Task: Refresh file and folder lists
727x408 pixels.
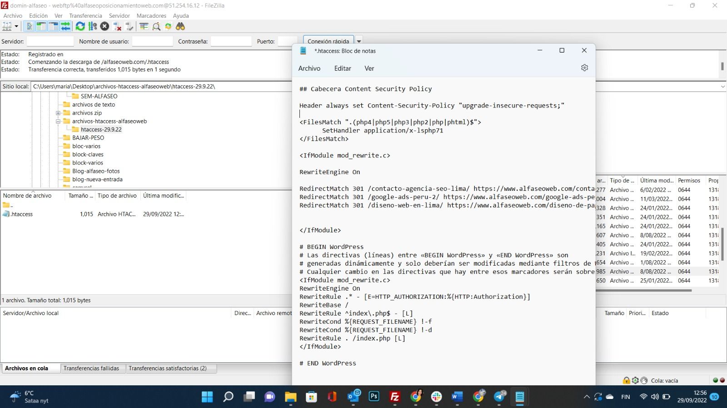Action: [x=80, y=26]
